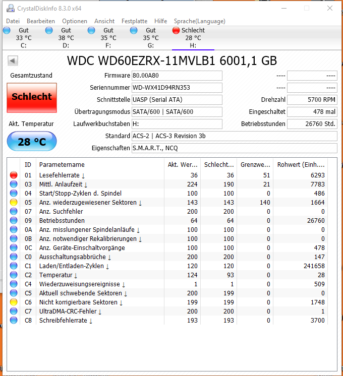Select the Lesefehlerrate parameter name
The image size is (343, 376).
click(x=60, y=175)
